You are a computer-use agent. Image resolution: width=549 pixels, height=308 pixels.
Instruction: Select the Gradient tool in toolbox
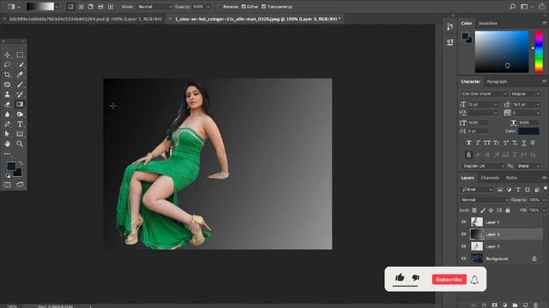coord(20,104)
